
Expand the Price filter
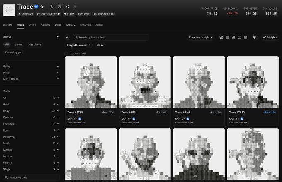click(31, 73)
